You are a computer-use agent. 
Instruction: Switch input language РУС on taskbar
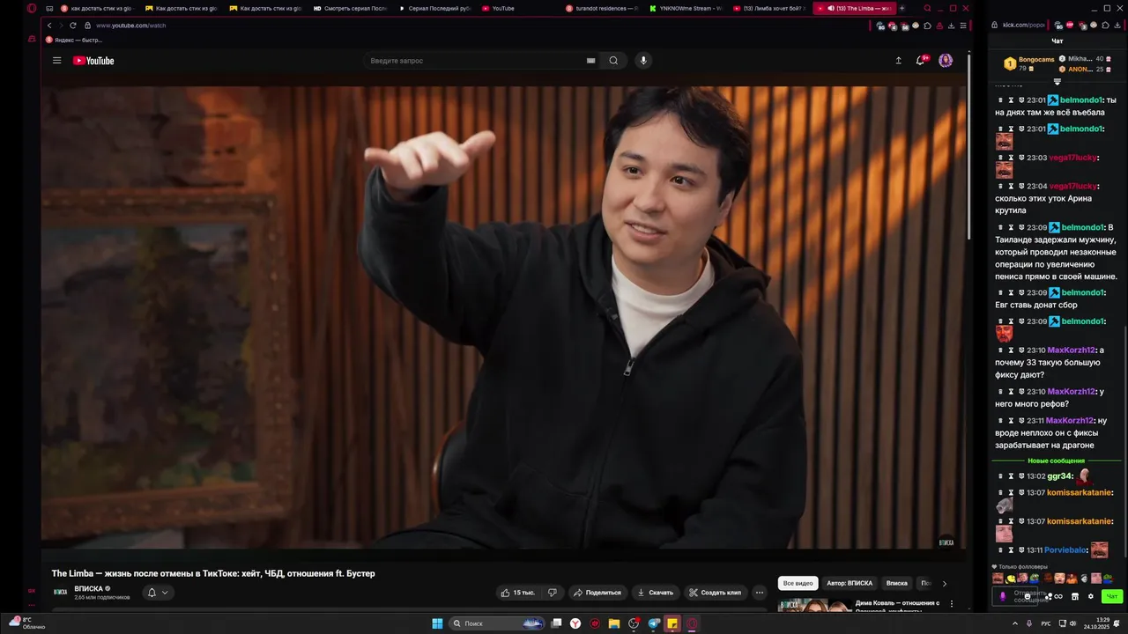coord(1046,623)
